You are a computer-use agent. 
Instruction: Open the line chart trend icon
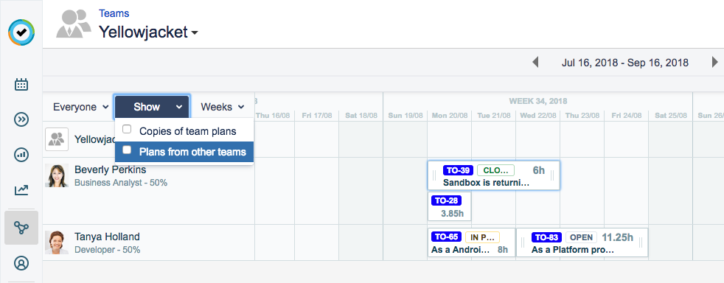pos(21,189)
